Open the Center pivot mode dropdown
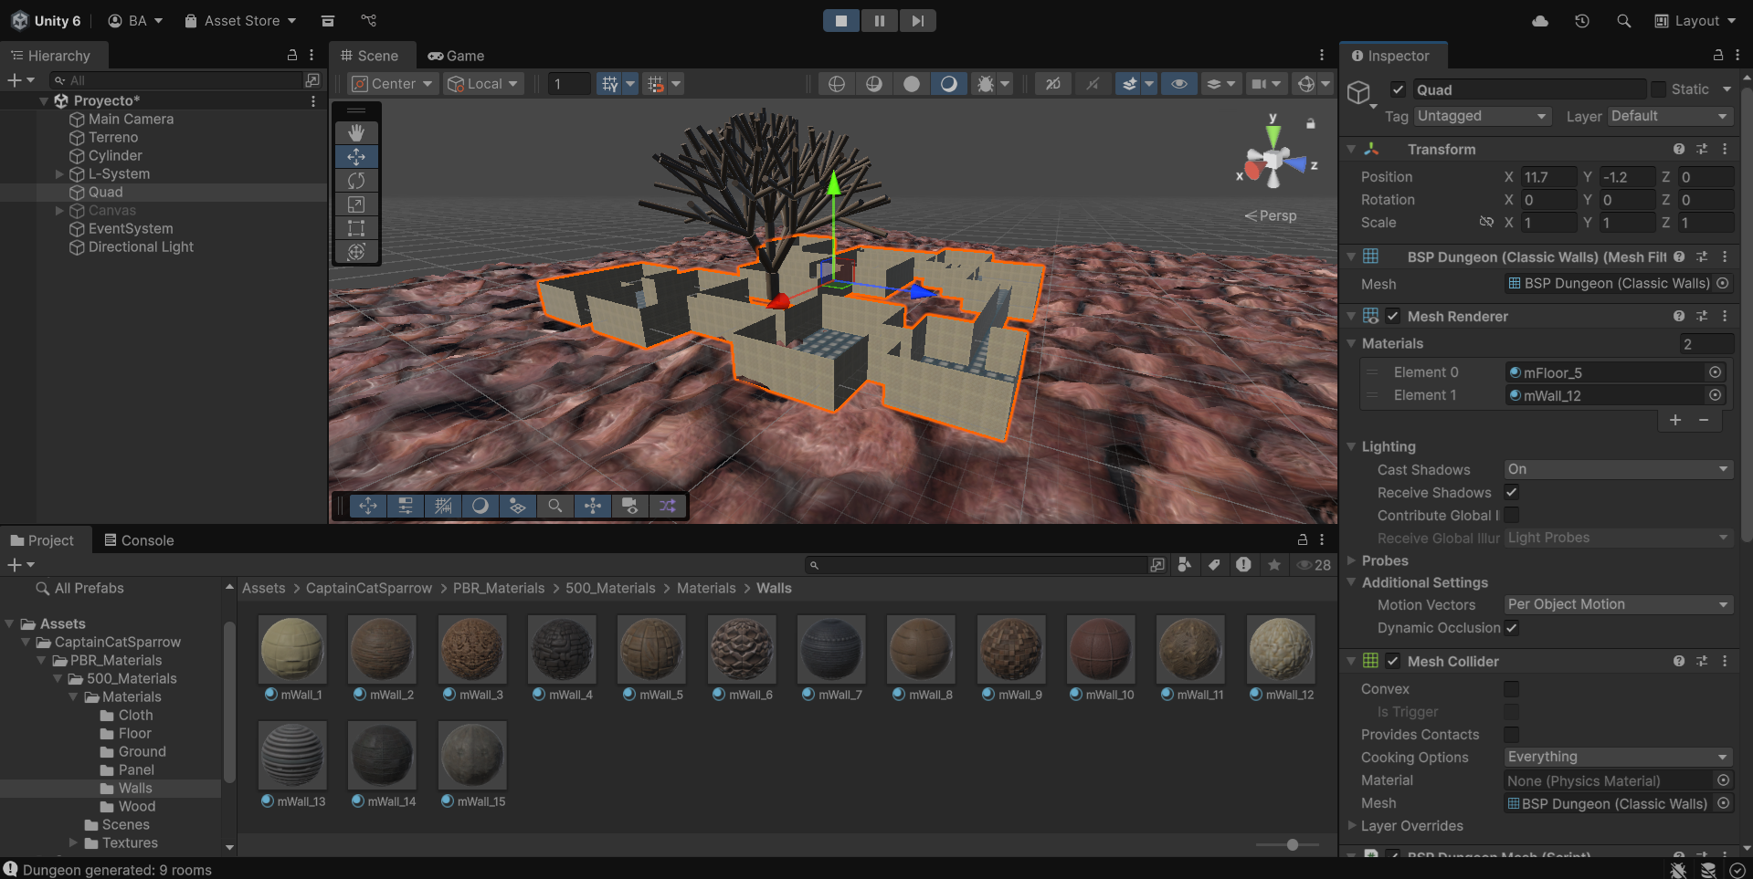Screen dimensions: 1753x879 394,84
